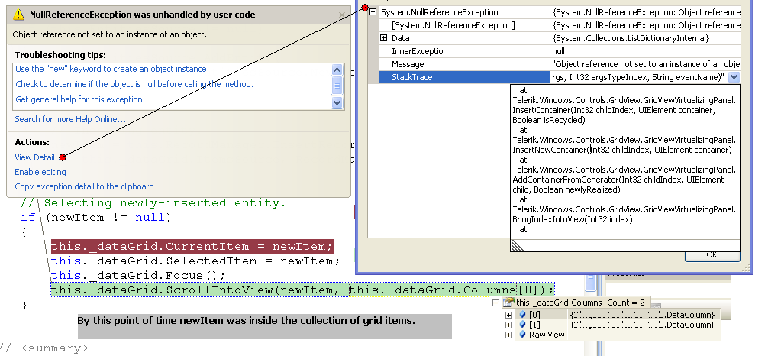Click the stack trace popup resize grip
Image resolution: width=768 pixels, height=356 pixels.
point(518,246)
